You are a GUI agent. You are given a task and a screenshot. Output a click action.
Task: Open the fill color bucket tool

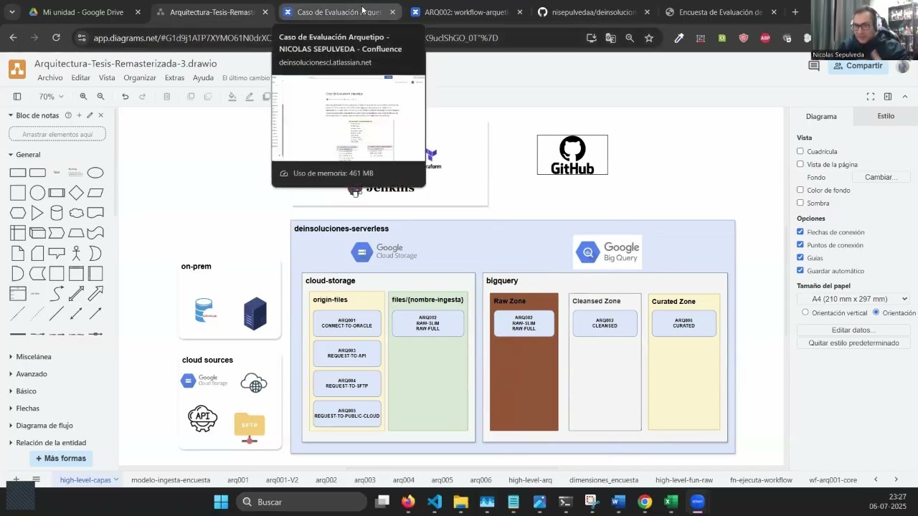pos(232,97)
